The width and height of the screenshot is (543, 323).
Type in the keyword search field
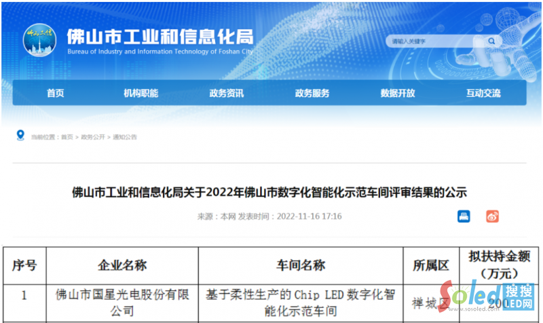434,41
